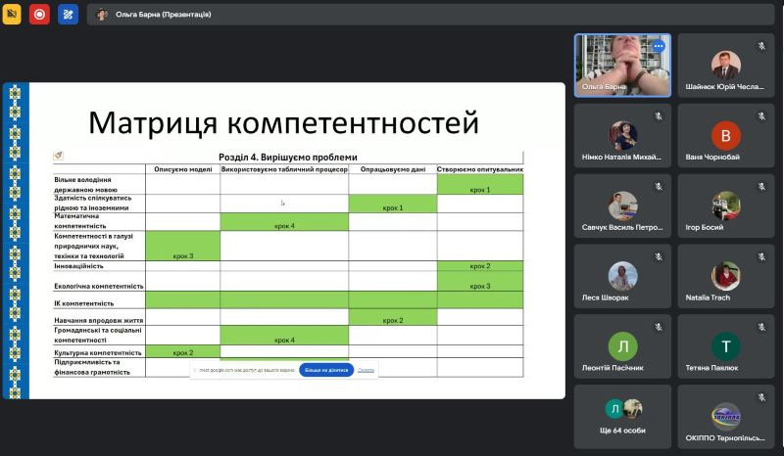The height and width of the screenshot is (456, 784).
Task: Click column header 'Описуємо моделі'
Action: point(183,169)
